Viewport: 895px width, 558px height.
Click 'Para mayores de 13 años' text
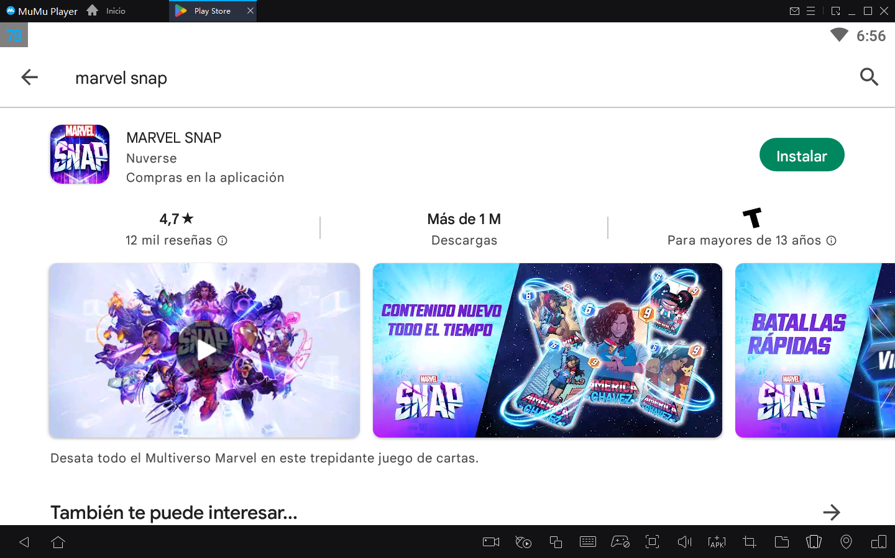click(x=744, y=240)
